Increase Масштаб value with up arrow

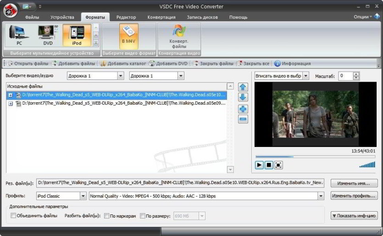356,74
